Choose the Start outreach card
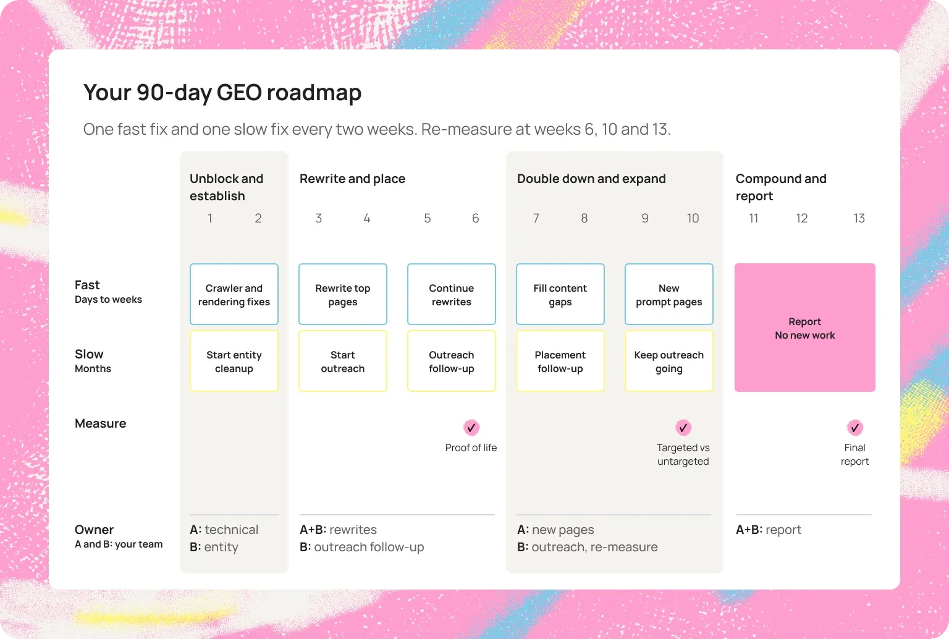This screenshot has height=639, width=949. (343, 361)
